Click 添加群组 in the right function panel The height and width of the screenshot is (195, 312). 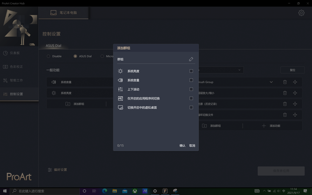(x=212, y=126)
